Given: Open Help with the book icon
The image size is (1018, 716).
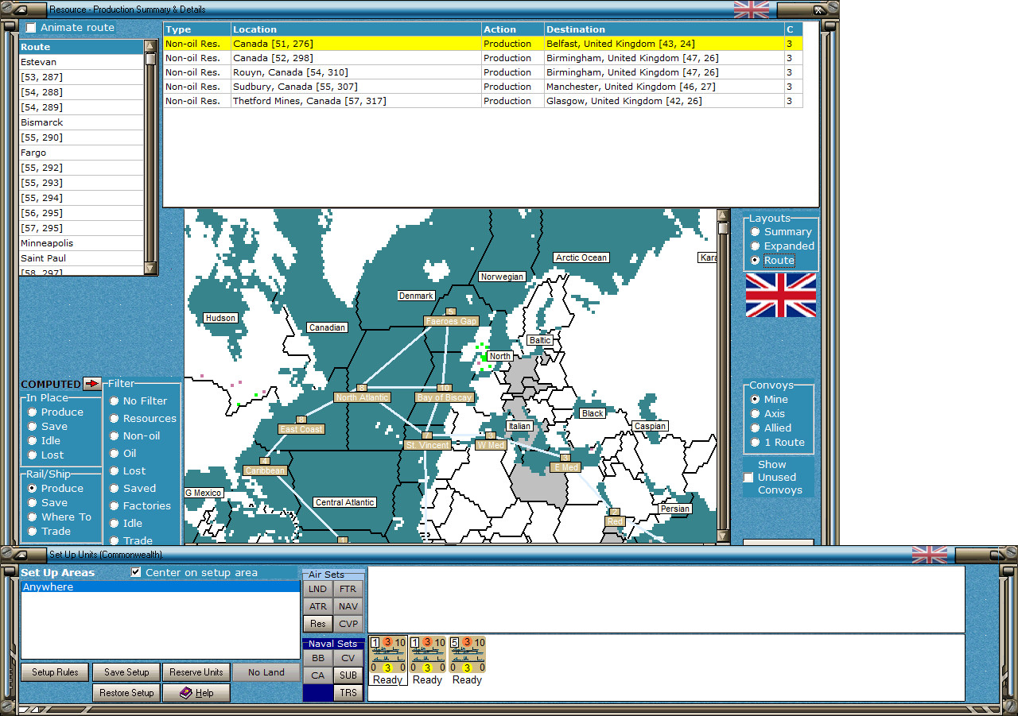Looking at the screenshot, I should pos(196,693).
